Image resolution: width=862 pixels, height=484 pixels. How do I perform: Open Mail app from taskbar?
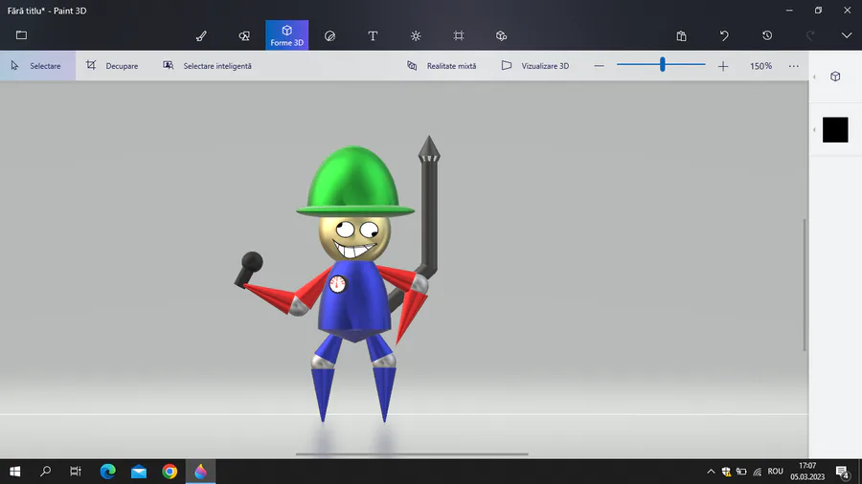(x=139, y=472)
